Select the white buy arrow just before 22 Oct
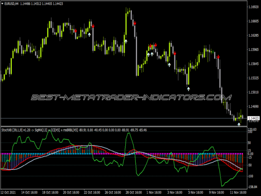Viewport: 261px width, 196px height. point(89,34)
